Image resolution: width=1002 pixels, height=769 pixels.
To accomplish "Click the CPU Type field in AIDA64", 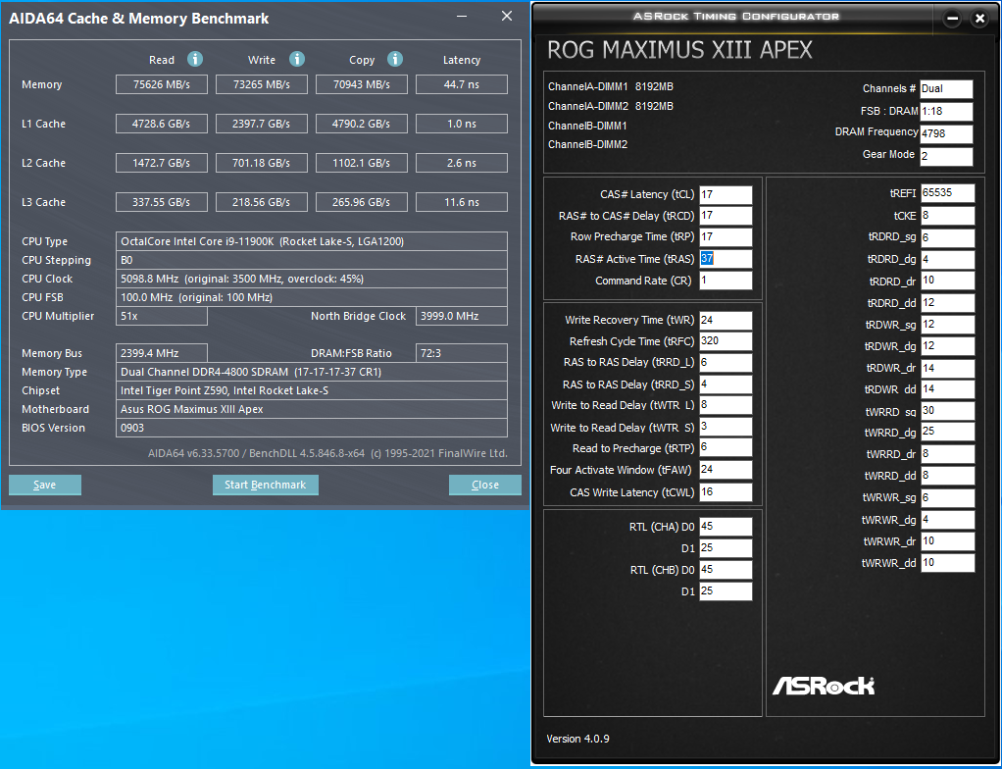I will pos(312,241).
